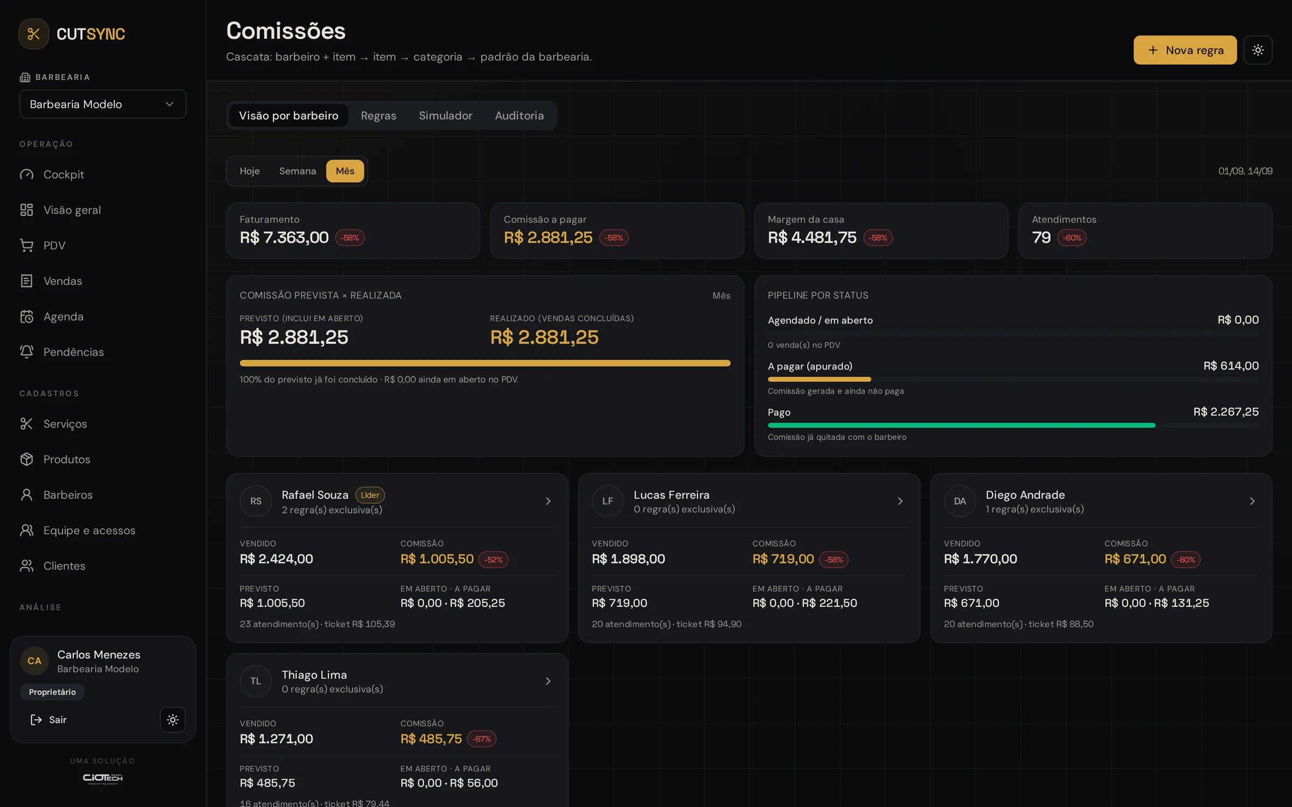Click the CutSync scissors logo

click(x=34, y=34)
